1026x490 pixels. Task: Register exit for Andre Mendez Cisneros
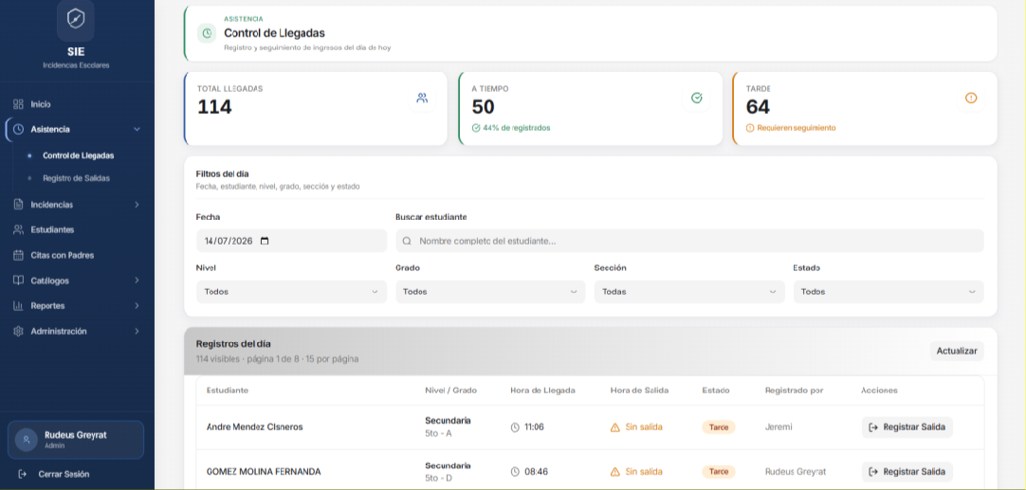tap(907, 427)
